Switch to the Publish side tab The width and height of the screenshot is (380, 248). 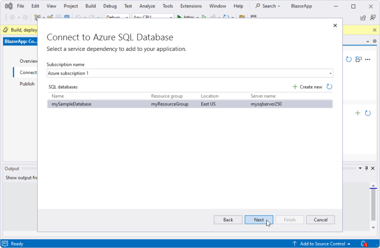click(27, 83)
